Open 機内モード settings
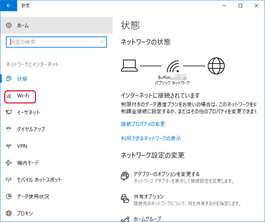The width and height of the screenshot is (265, 222). (x=28, y=163)
